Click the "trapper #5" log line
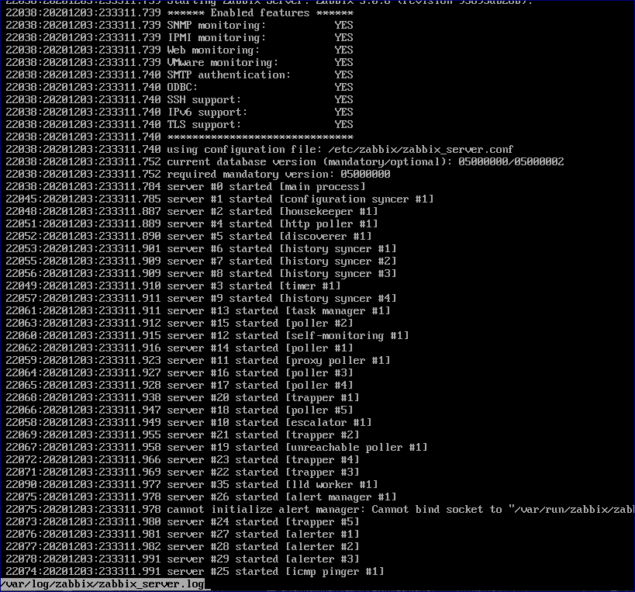Viewport: 635px width, 592px height. (183, 521)
